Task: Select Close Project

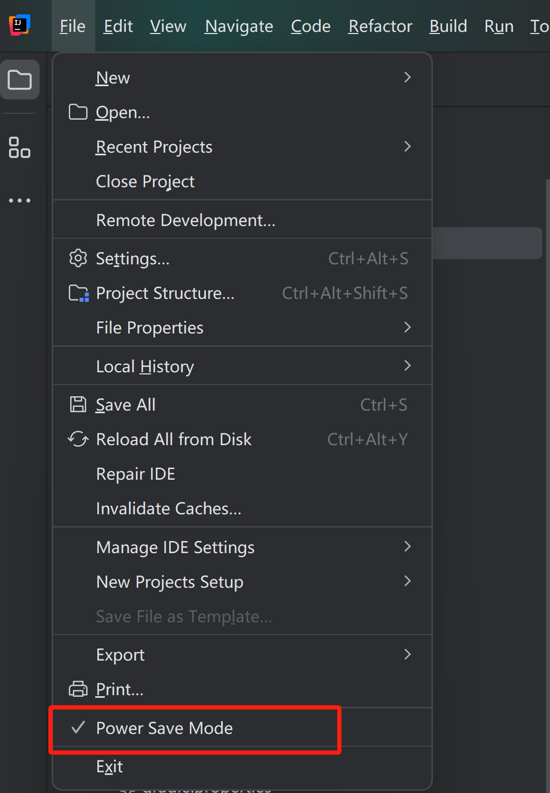Action: tap(145, 181)
